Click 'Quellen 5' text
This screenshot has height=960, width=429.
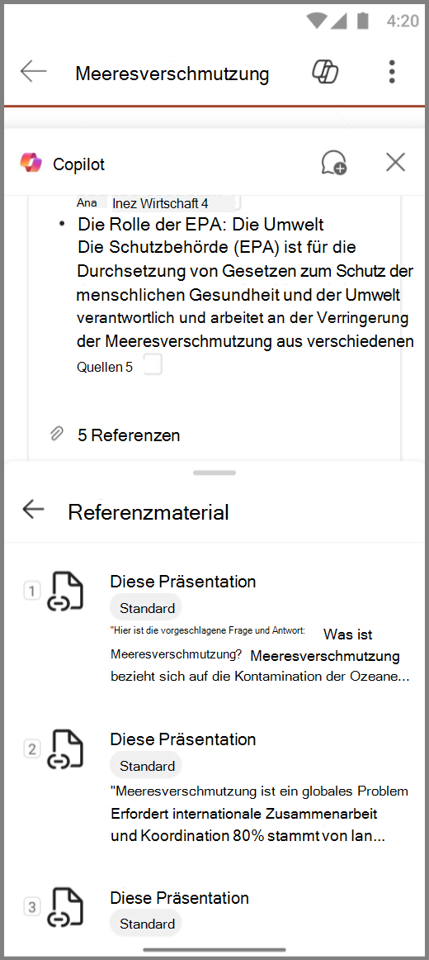[x=105, y=368]
